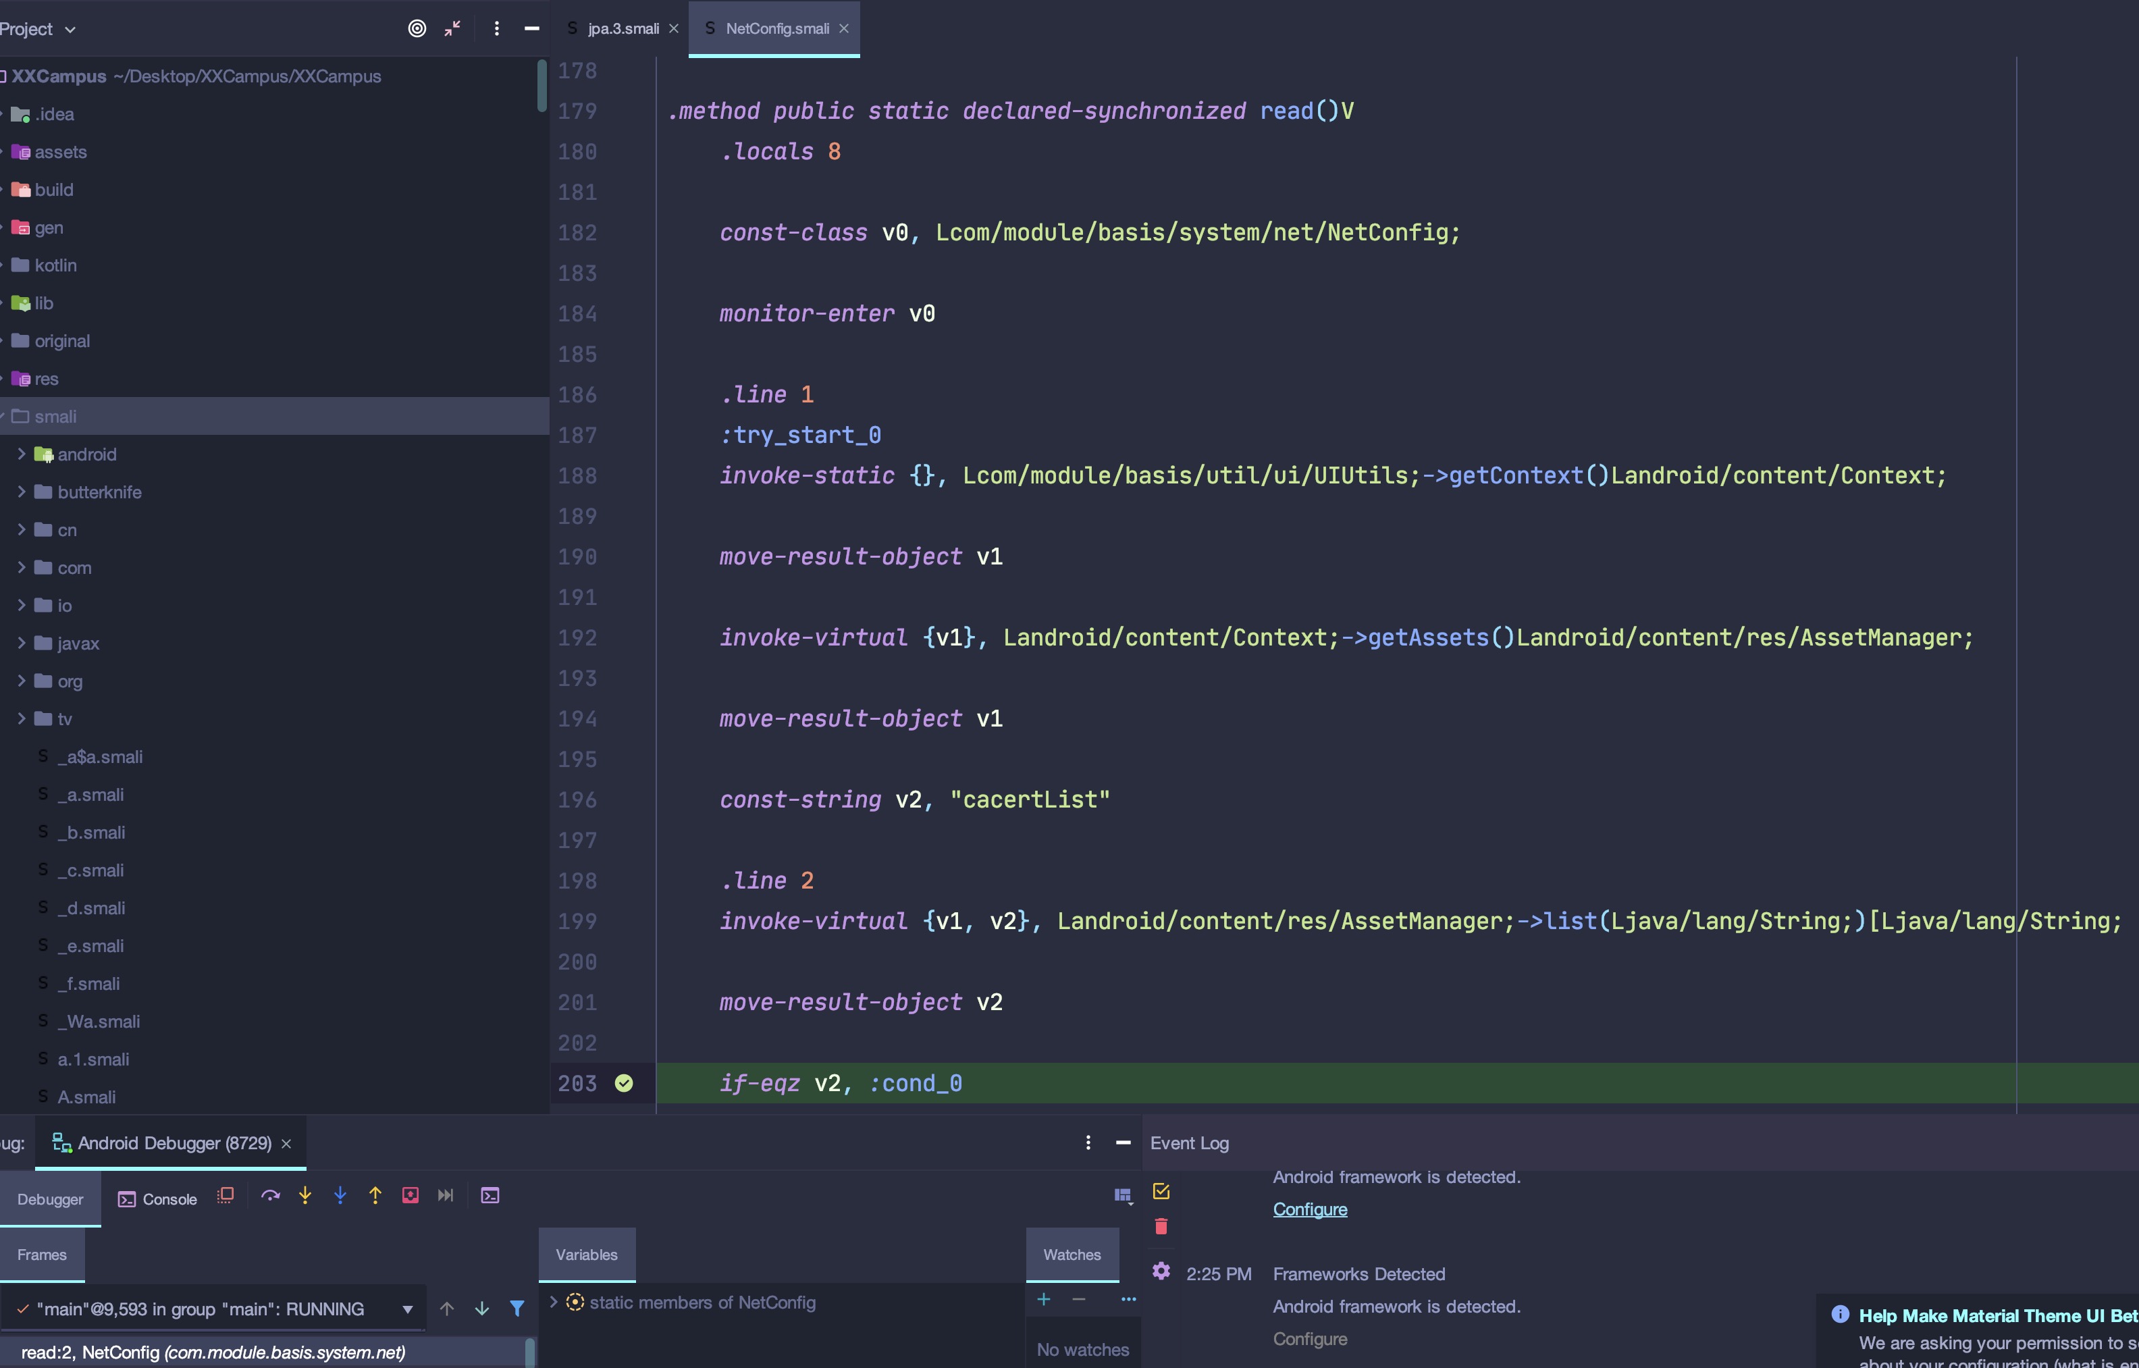Expand the org folder

[22, 681]
